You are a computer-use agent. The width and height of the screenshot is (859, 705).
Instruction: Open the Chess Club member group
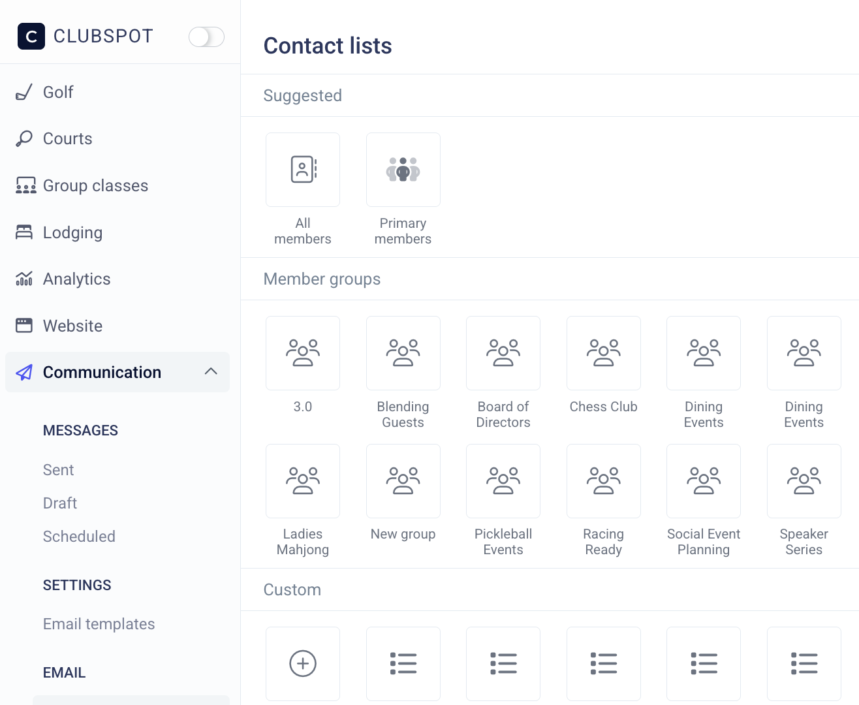(x=603, y=353)
